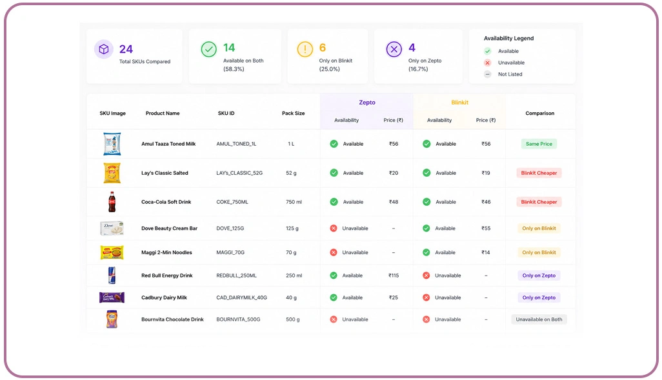Open the Lay's Classic Salted SKU image
The image size is (662, 380).
tap(112, 173)
